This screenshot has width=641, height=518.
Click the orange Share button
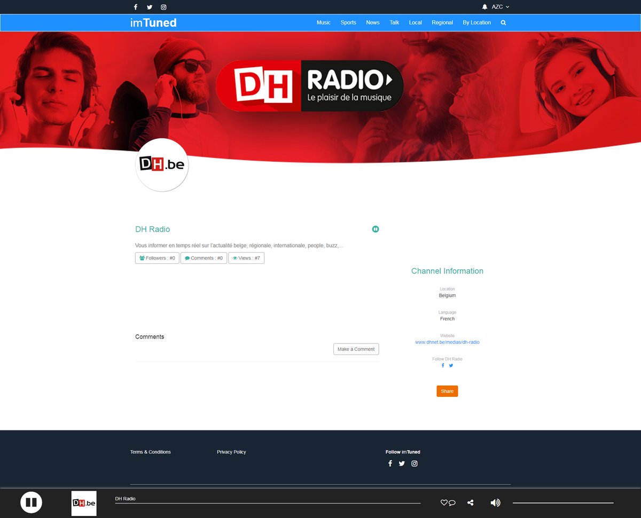[447, 391]
